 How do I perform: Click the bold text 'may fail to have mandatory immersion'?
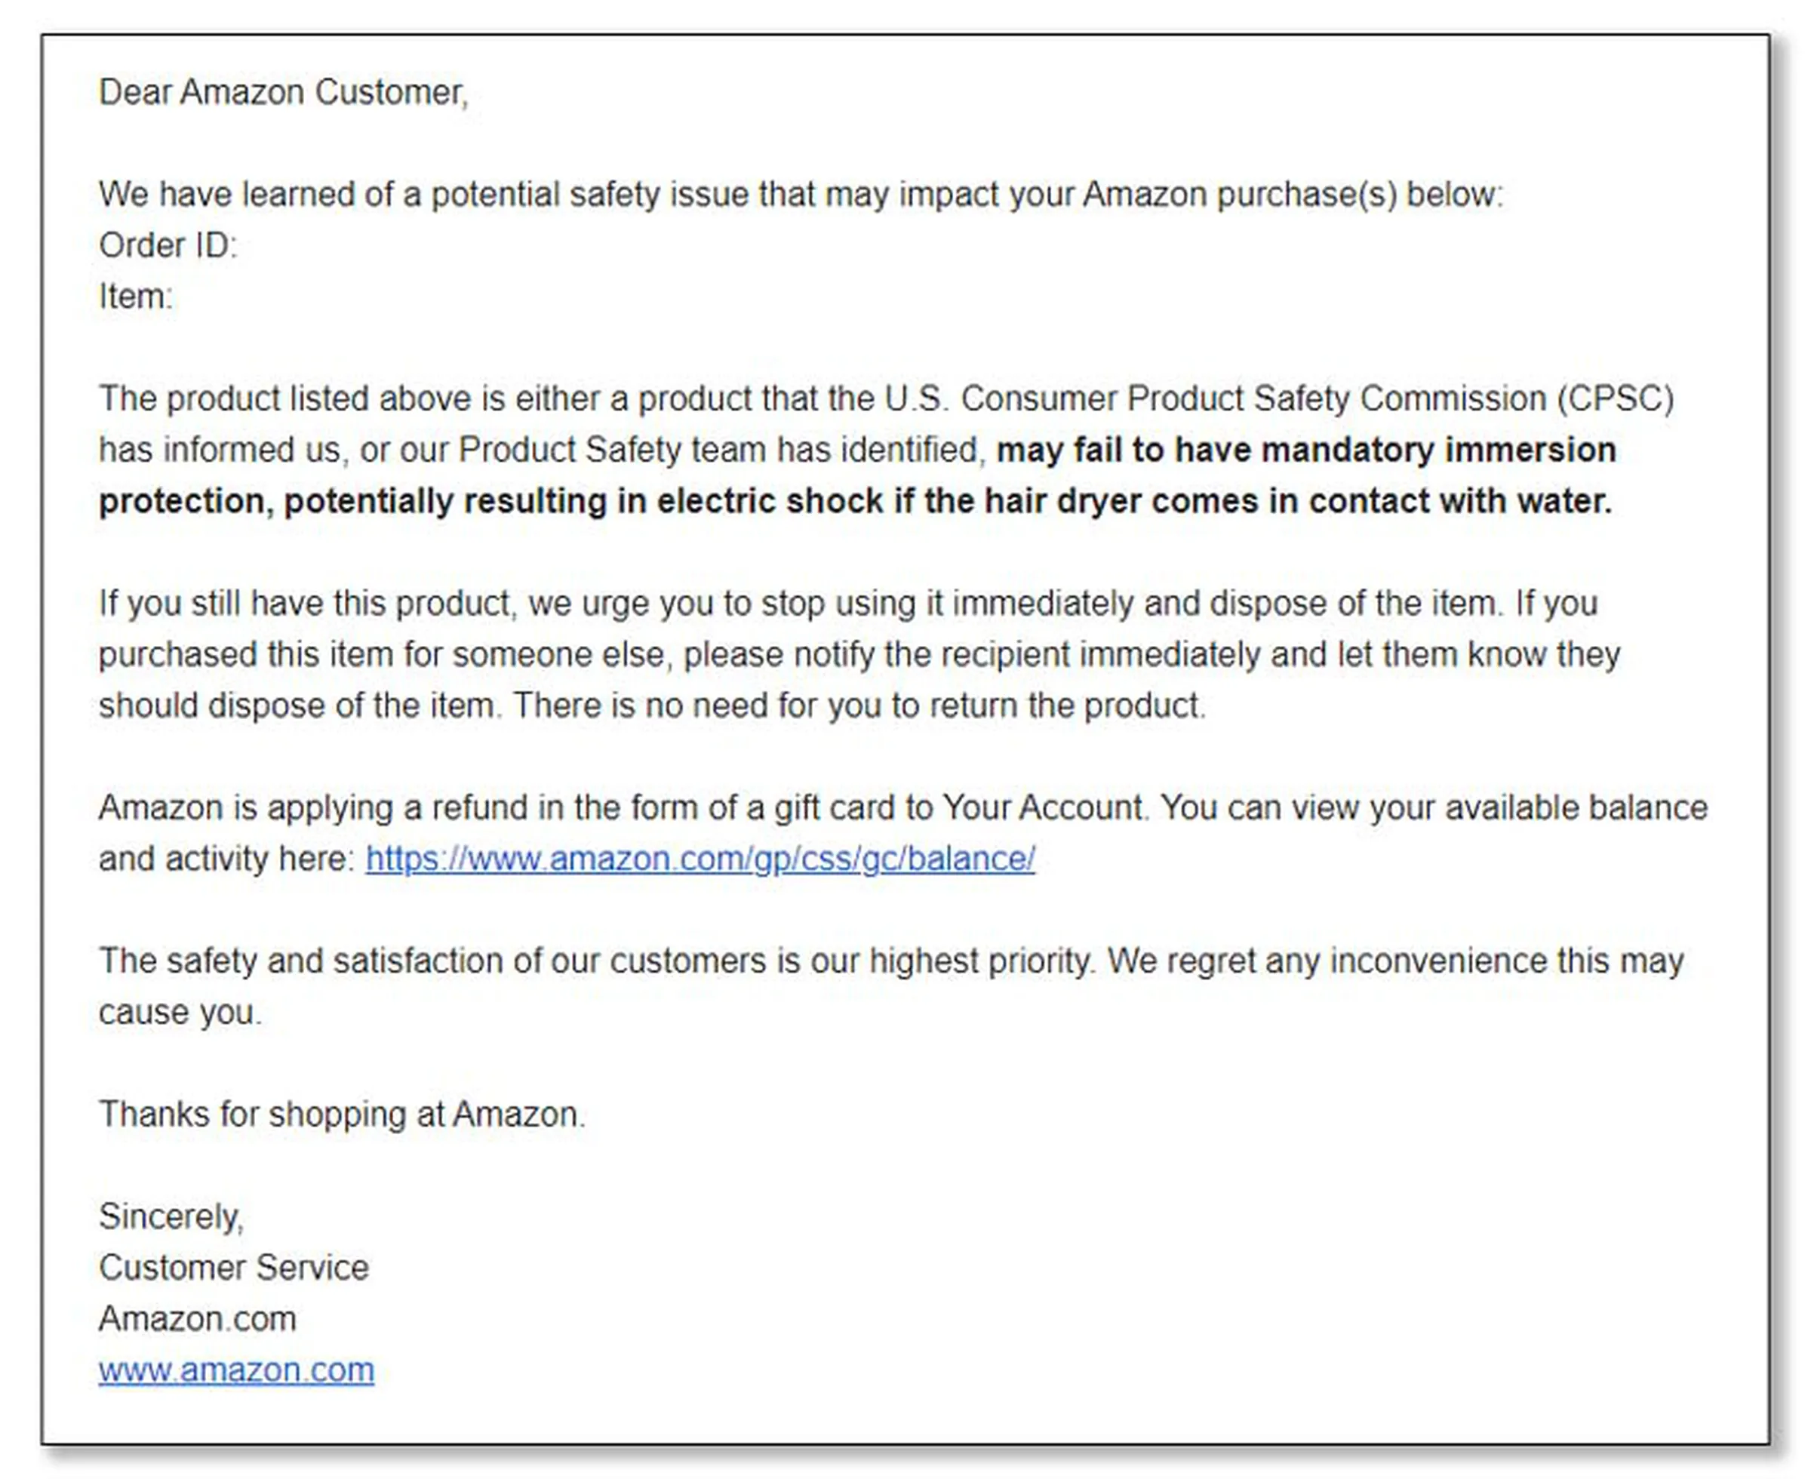(x=1306, y=450)
